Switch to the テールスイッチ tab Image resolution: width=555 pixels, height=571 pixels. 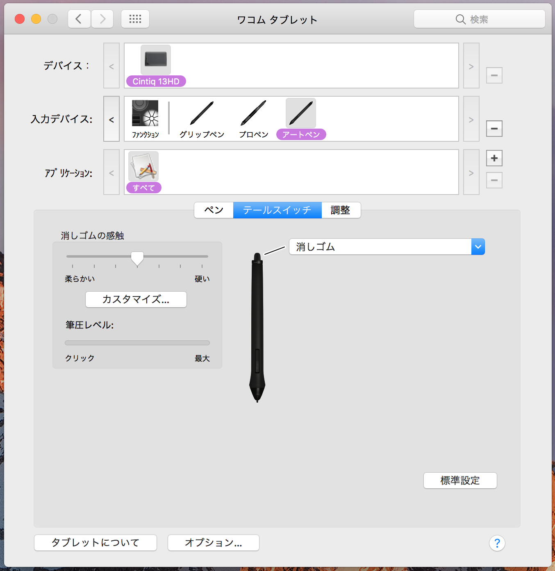tap(277, 210)
